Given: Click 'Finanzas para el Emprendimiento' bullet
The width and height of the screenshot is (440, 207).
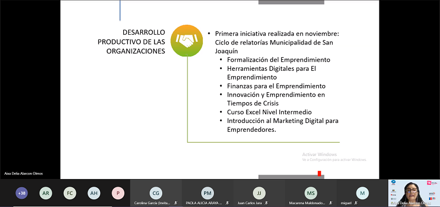Looking at the screenshot, I should 276,86.
